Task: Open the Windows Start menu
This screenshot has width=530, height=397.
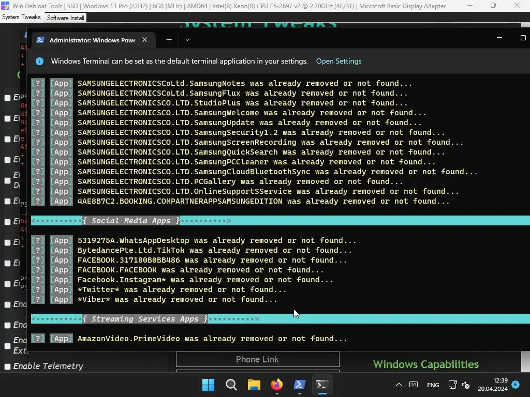Action: 208,385
